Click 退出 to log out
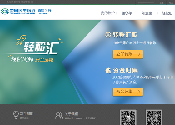The width and height of the screenshot is (175, 125). [x=171, y=2]
